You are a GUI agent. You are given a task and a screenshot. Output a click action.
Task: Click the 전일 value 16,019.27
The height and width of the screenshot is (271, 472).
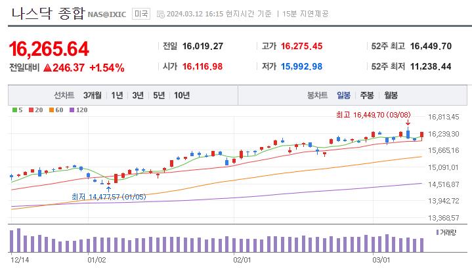pyautogui.click(x=203, y=46)
